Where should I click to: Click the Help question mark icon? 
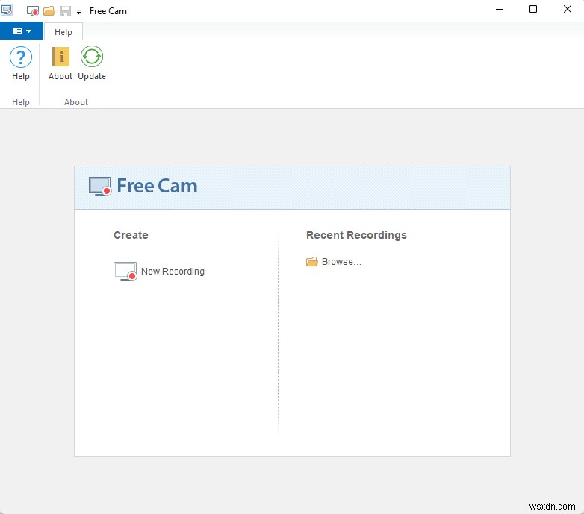21,57
